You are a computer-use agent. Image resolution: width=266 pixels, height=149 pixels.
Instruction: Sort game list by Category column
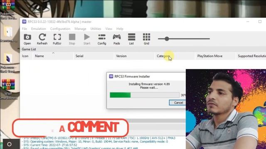[x=175, y=56]
